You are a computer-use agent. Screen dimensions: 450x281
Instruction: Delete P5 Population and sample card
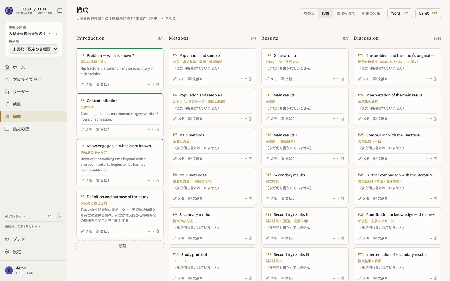pyautogui.click(x=250, y=79)
